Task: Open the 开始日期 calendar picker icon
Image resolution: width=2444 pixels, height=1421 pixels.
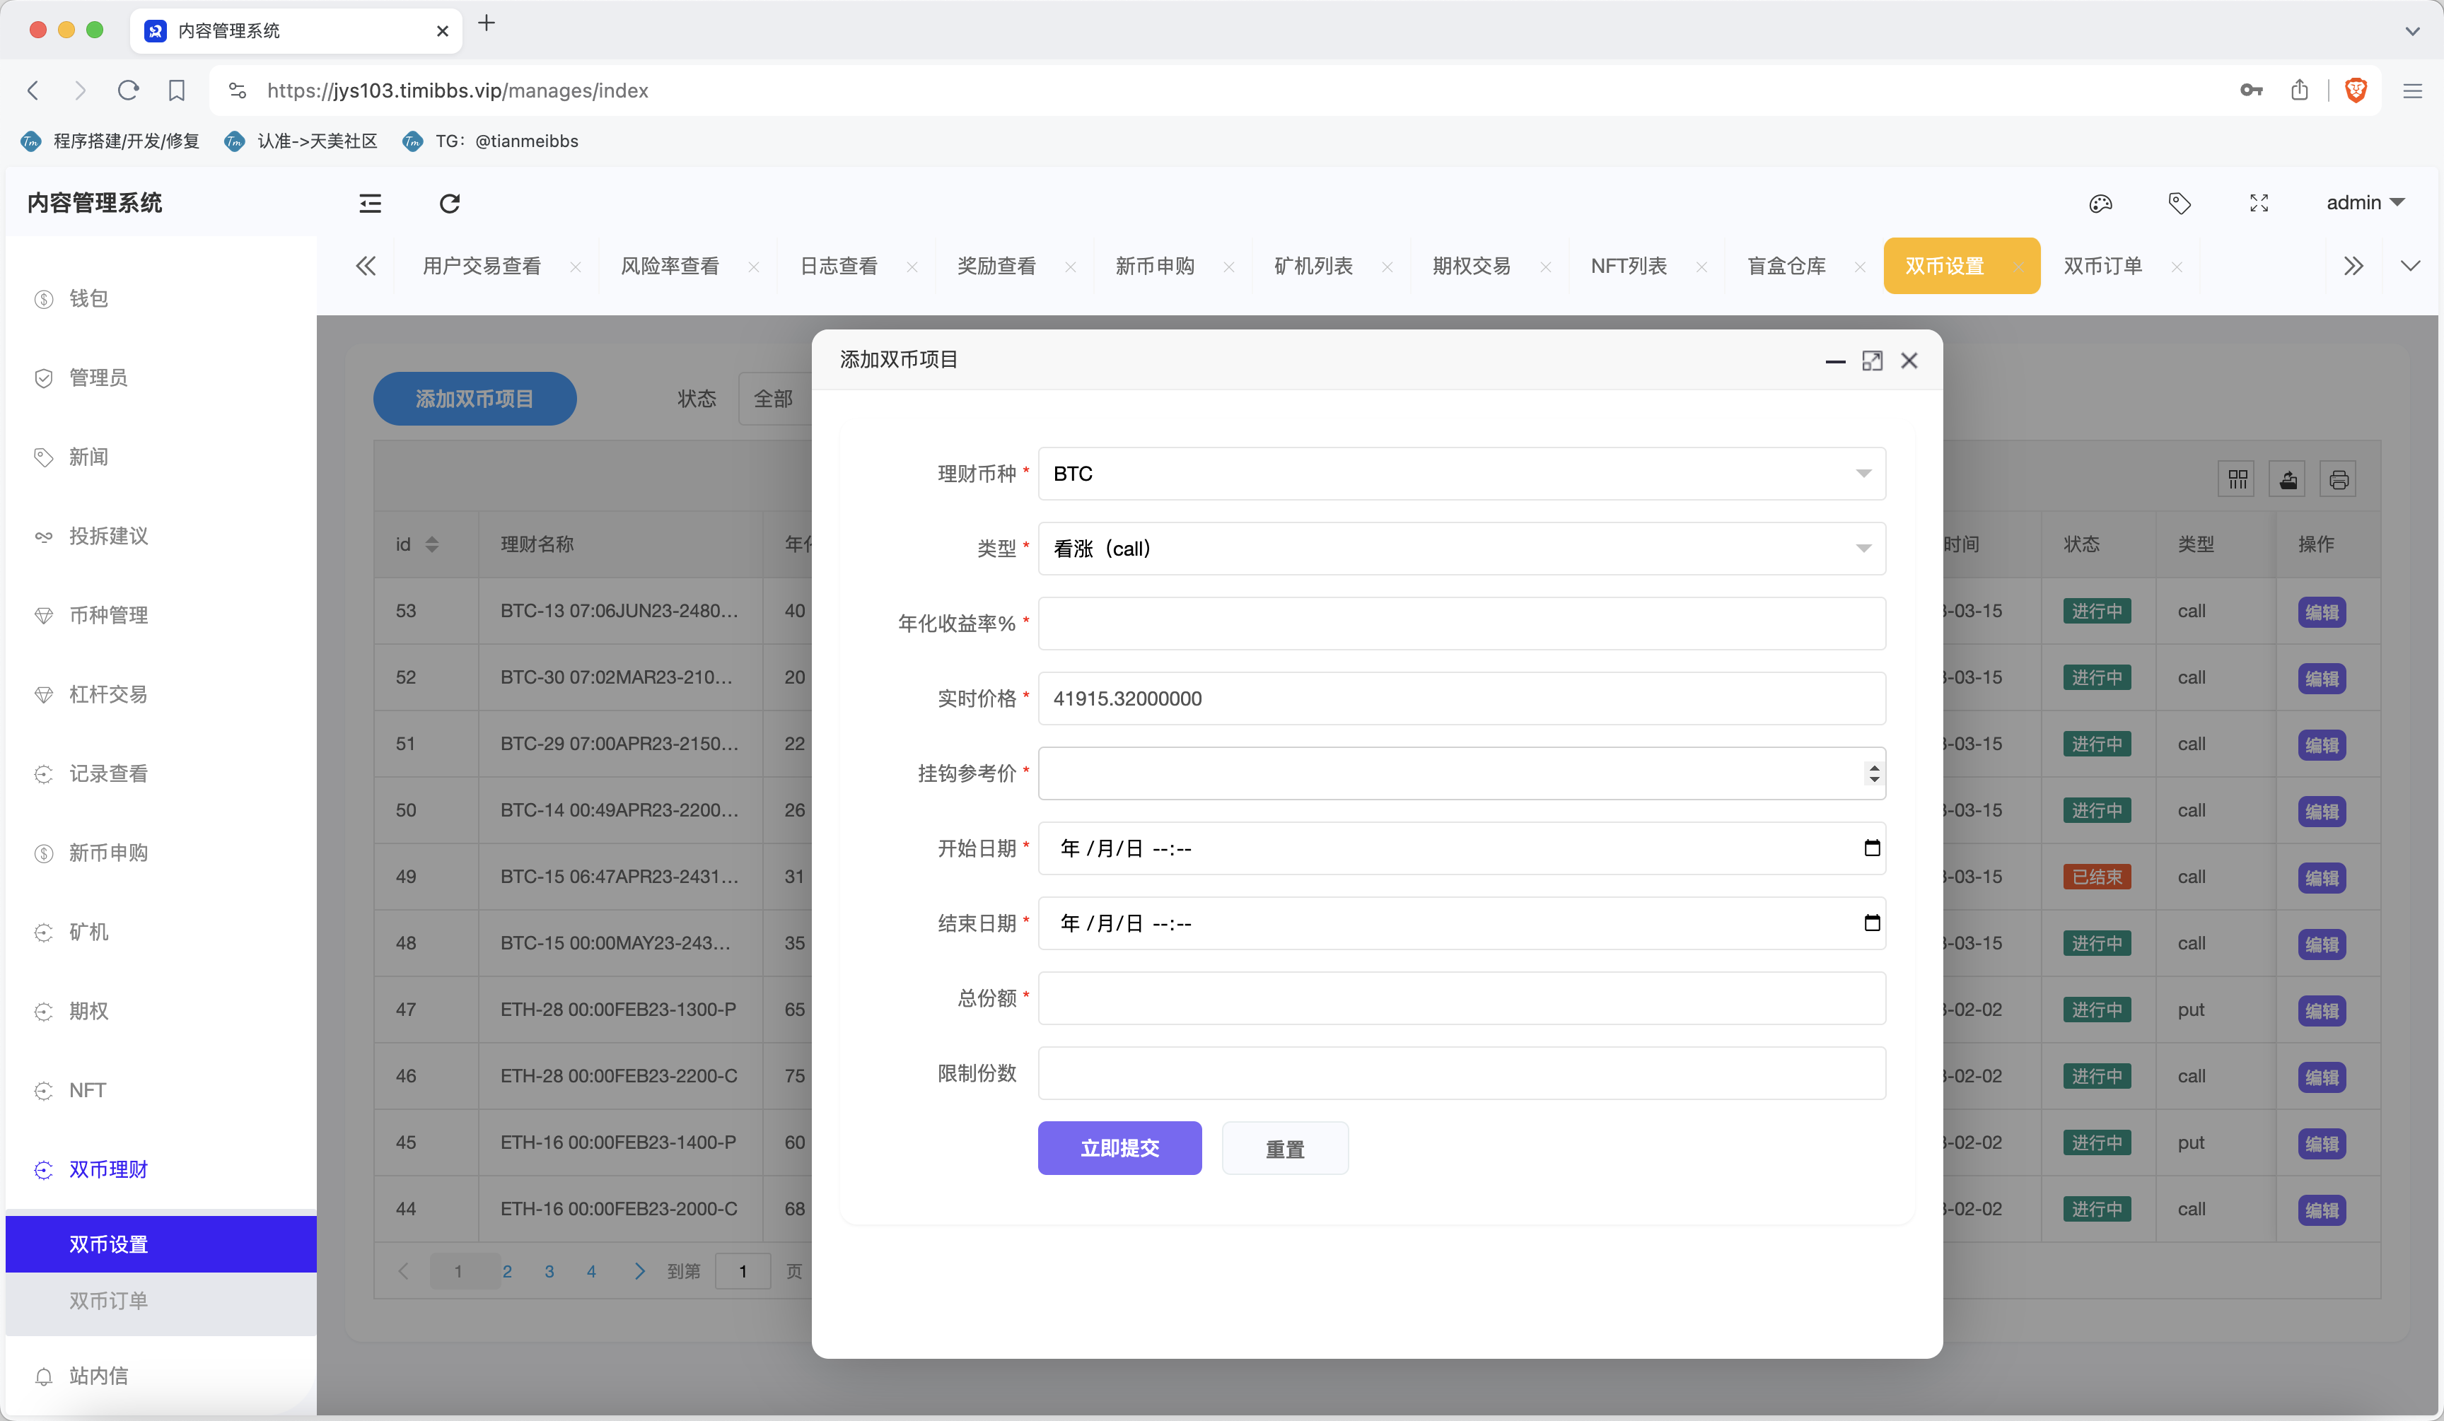Action: coord(1872,848)
